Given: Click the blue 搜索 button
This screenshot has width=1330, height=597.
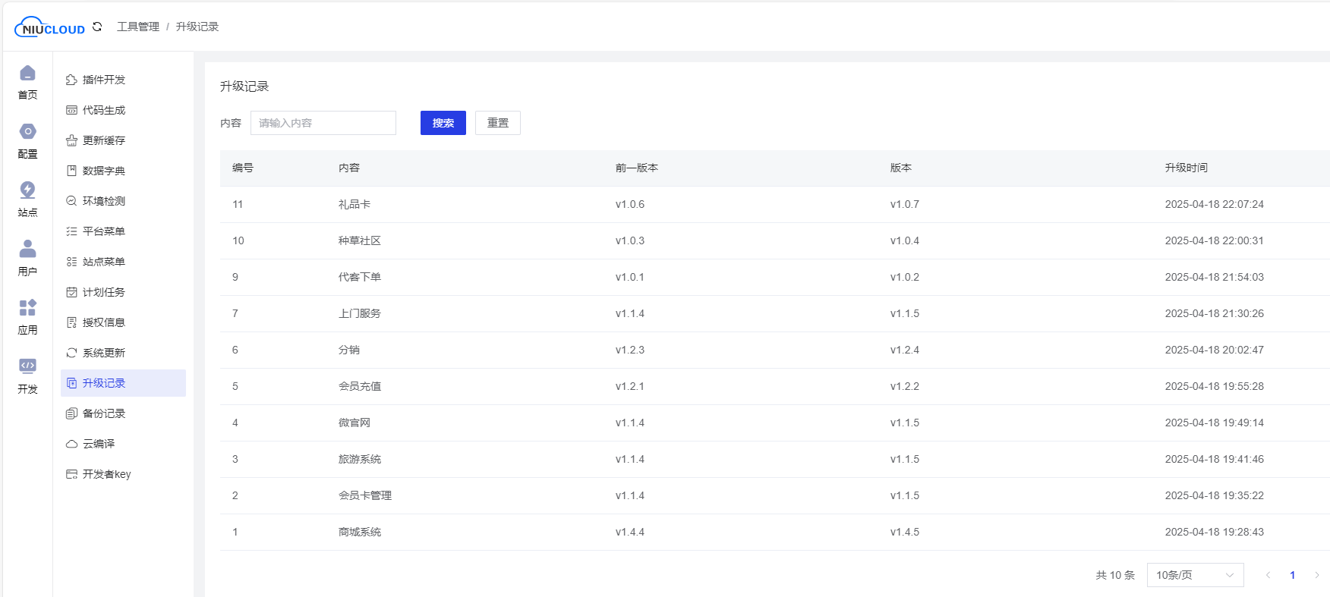Looking at the screenshot, I should click(443, 123).
